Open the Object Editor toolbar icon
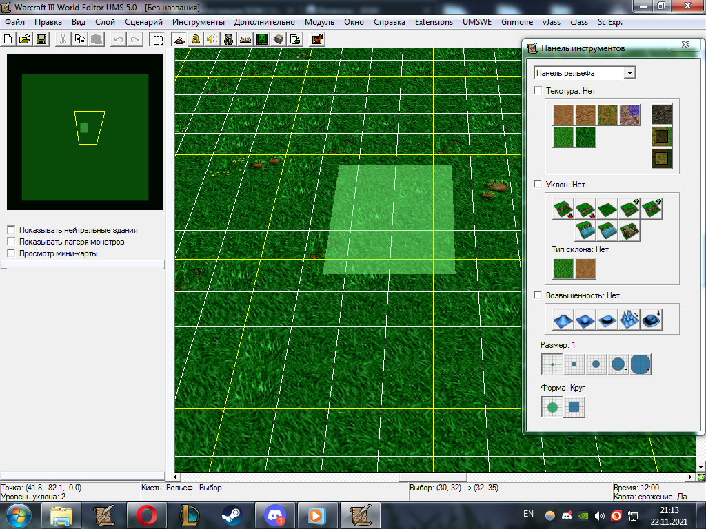This screenshot has width=706, height=529. pyautogui.click(x=229, y=39)
